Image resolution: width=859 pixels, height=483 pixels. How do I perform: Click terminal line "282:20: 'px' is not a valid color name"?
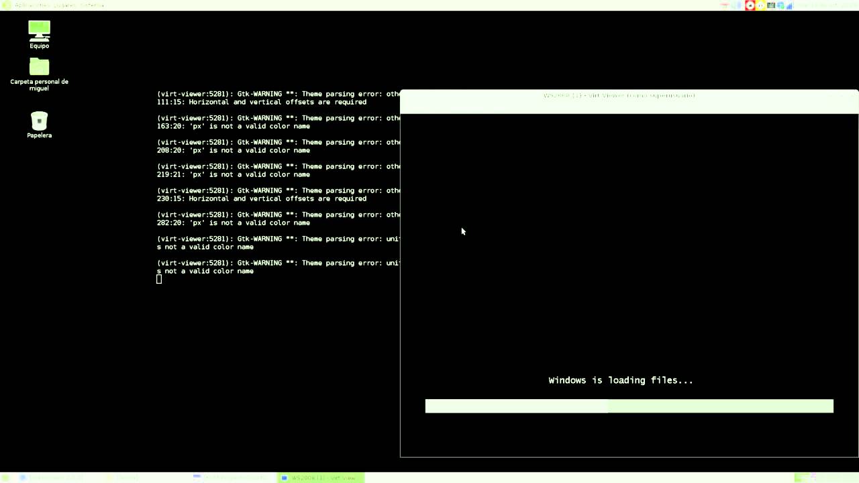(234, 223)
